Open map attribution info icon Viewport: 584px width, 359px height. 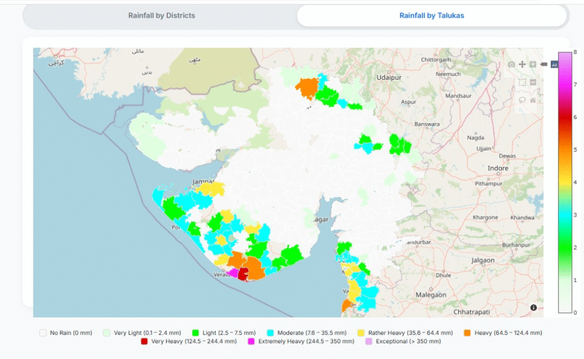pos(533,307)
